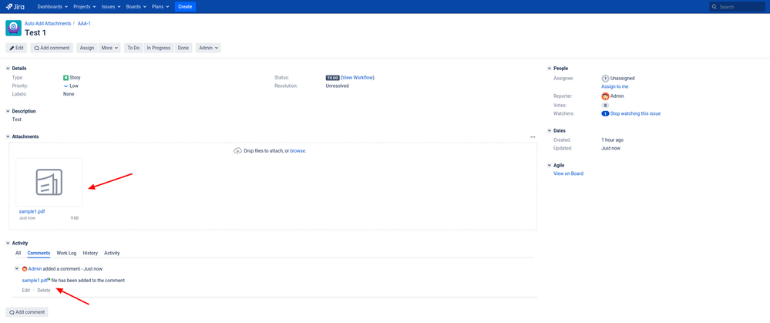Open sample1.pdf link in the comment
The width and height of the screenshot is (770, 323).
(x=35, y=281)
